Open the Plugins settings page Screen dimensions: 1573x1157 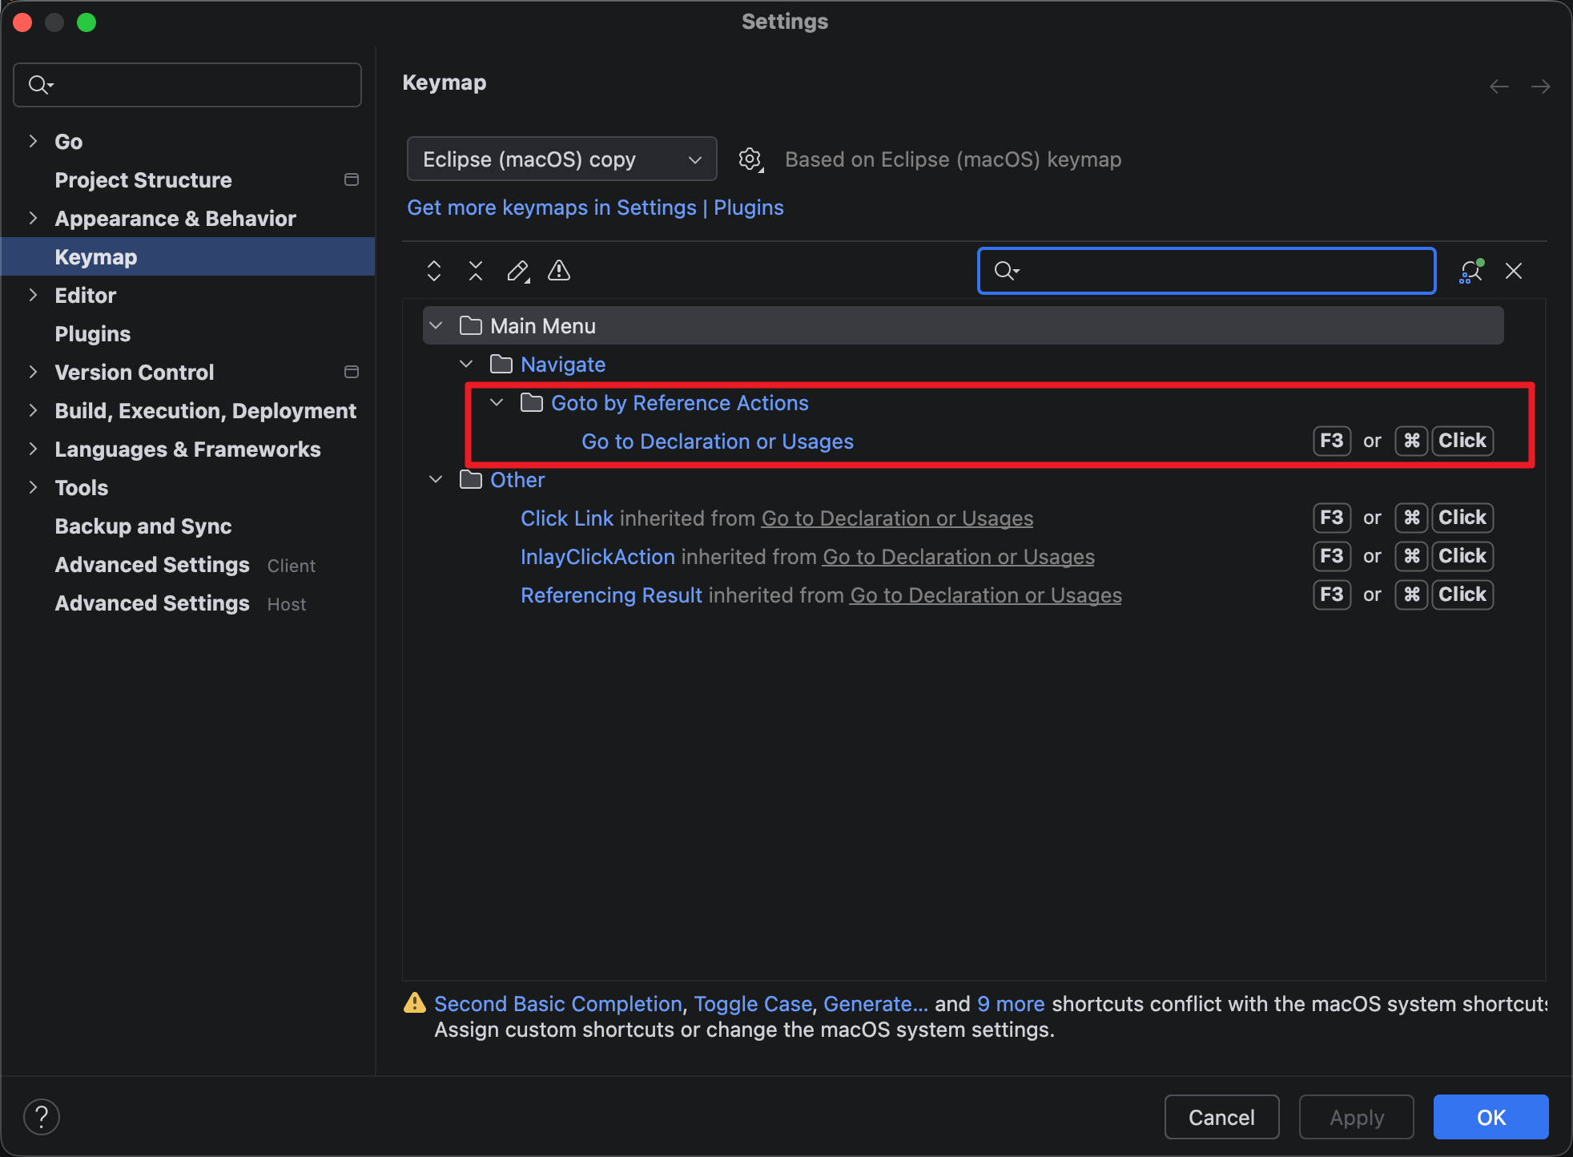pyautogui.click(x=93, y=333)
